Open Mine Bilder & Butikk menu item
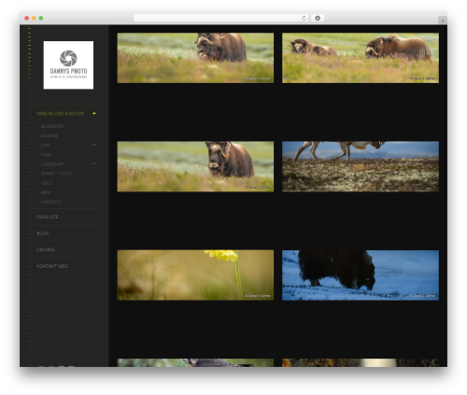 pyautogui.click(x=61, y=114)
